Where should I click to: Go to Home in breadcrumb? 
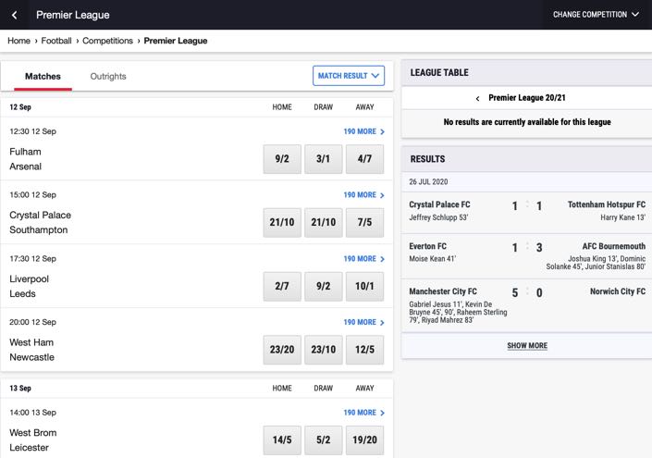pos(18,41)
